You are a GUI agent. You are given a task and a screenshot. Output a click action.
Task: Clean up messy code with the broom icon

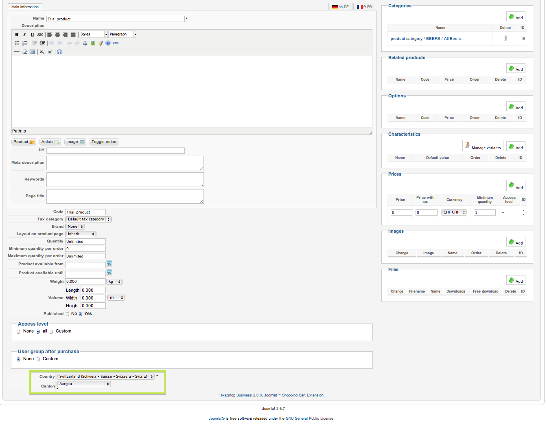[x=101, y=43]
